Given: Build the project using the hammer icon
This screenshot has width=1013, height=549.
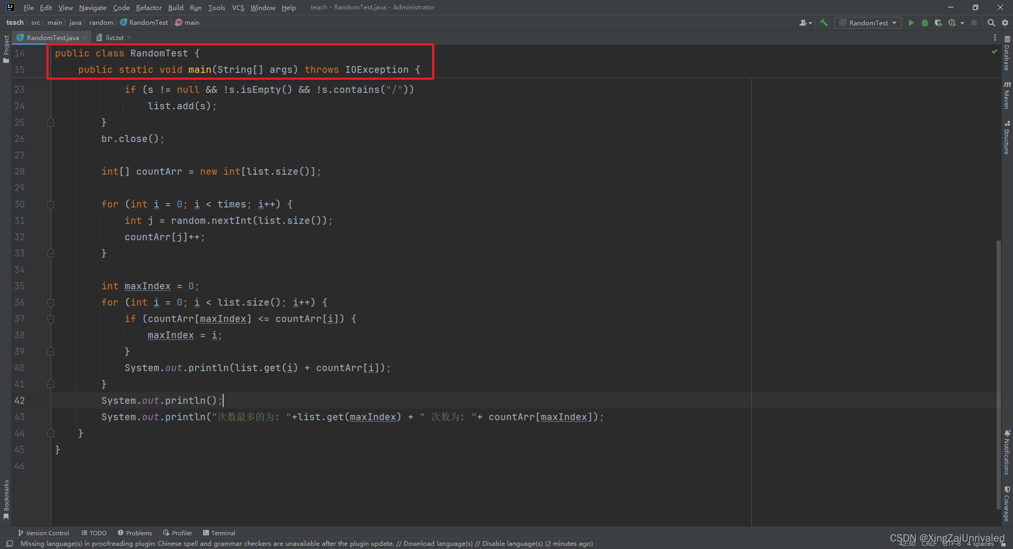Looking at the screenshot, I should 824,23.
